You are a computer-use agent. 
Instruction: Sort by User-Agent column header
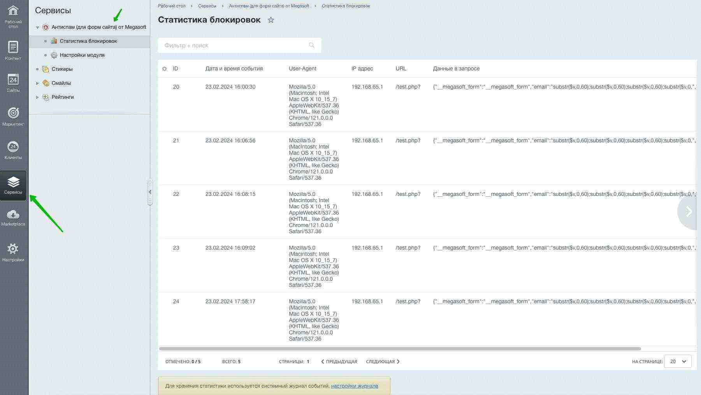[302, 69]
